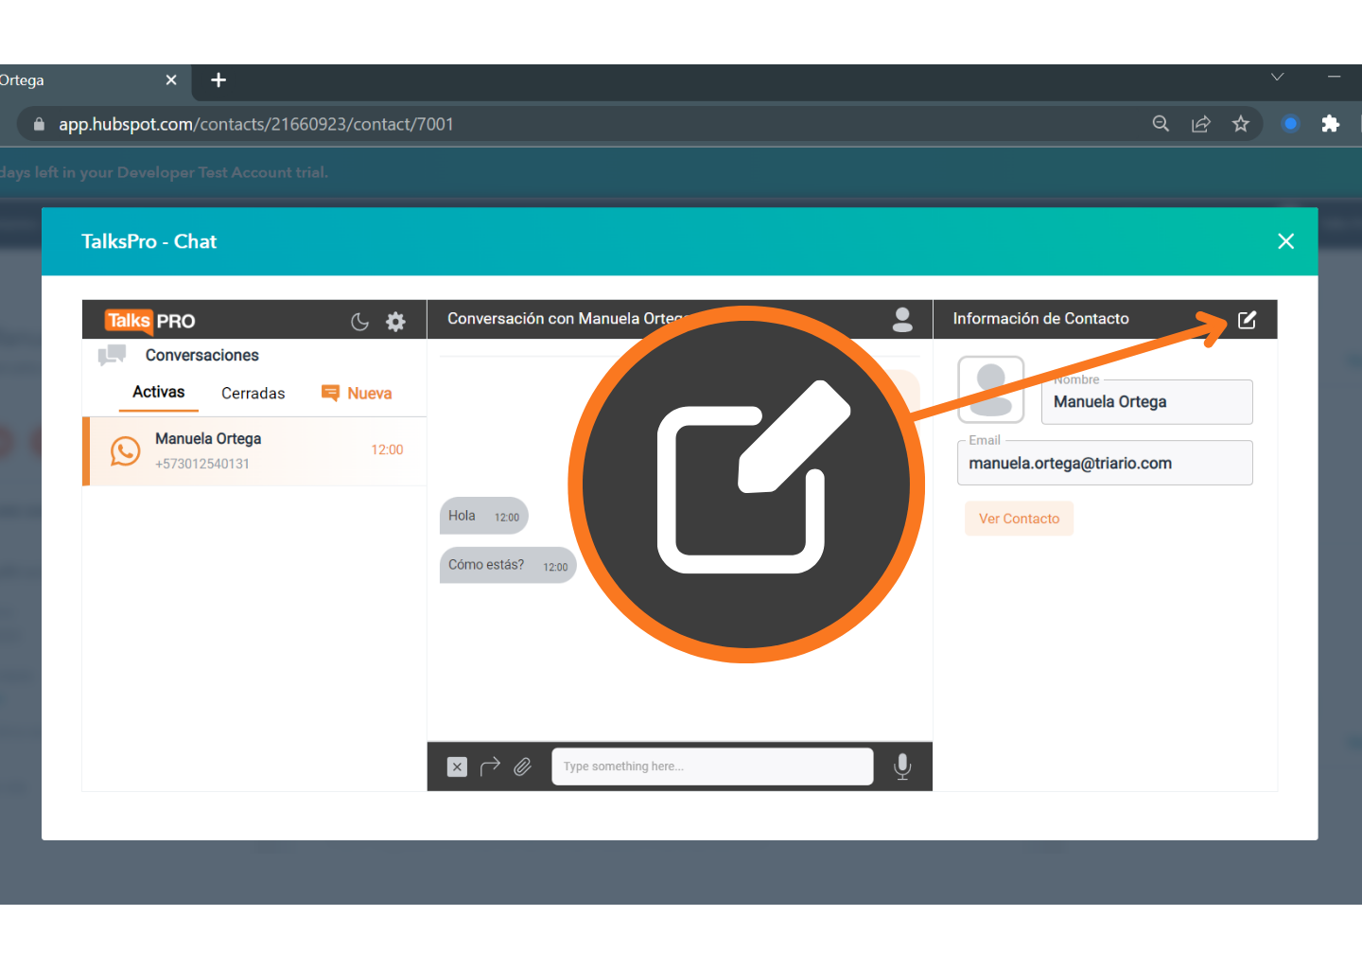
Task: Click the site lock icon in address bar
Action: click(39, 124)
